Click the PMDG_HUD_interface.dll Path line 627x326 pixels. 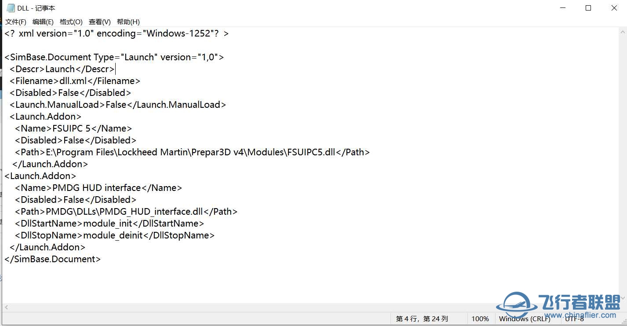[126, 212]
